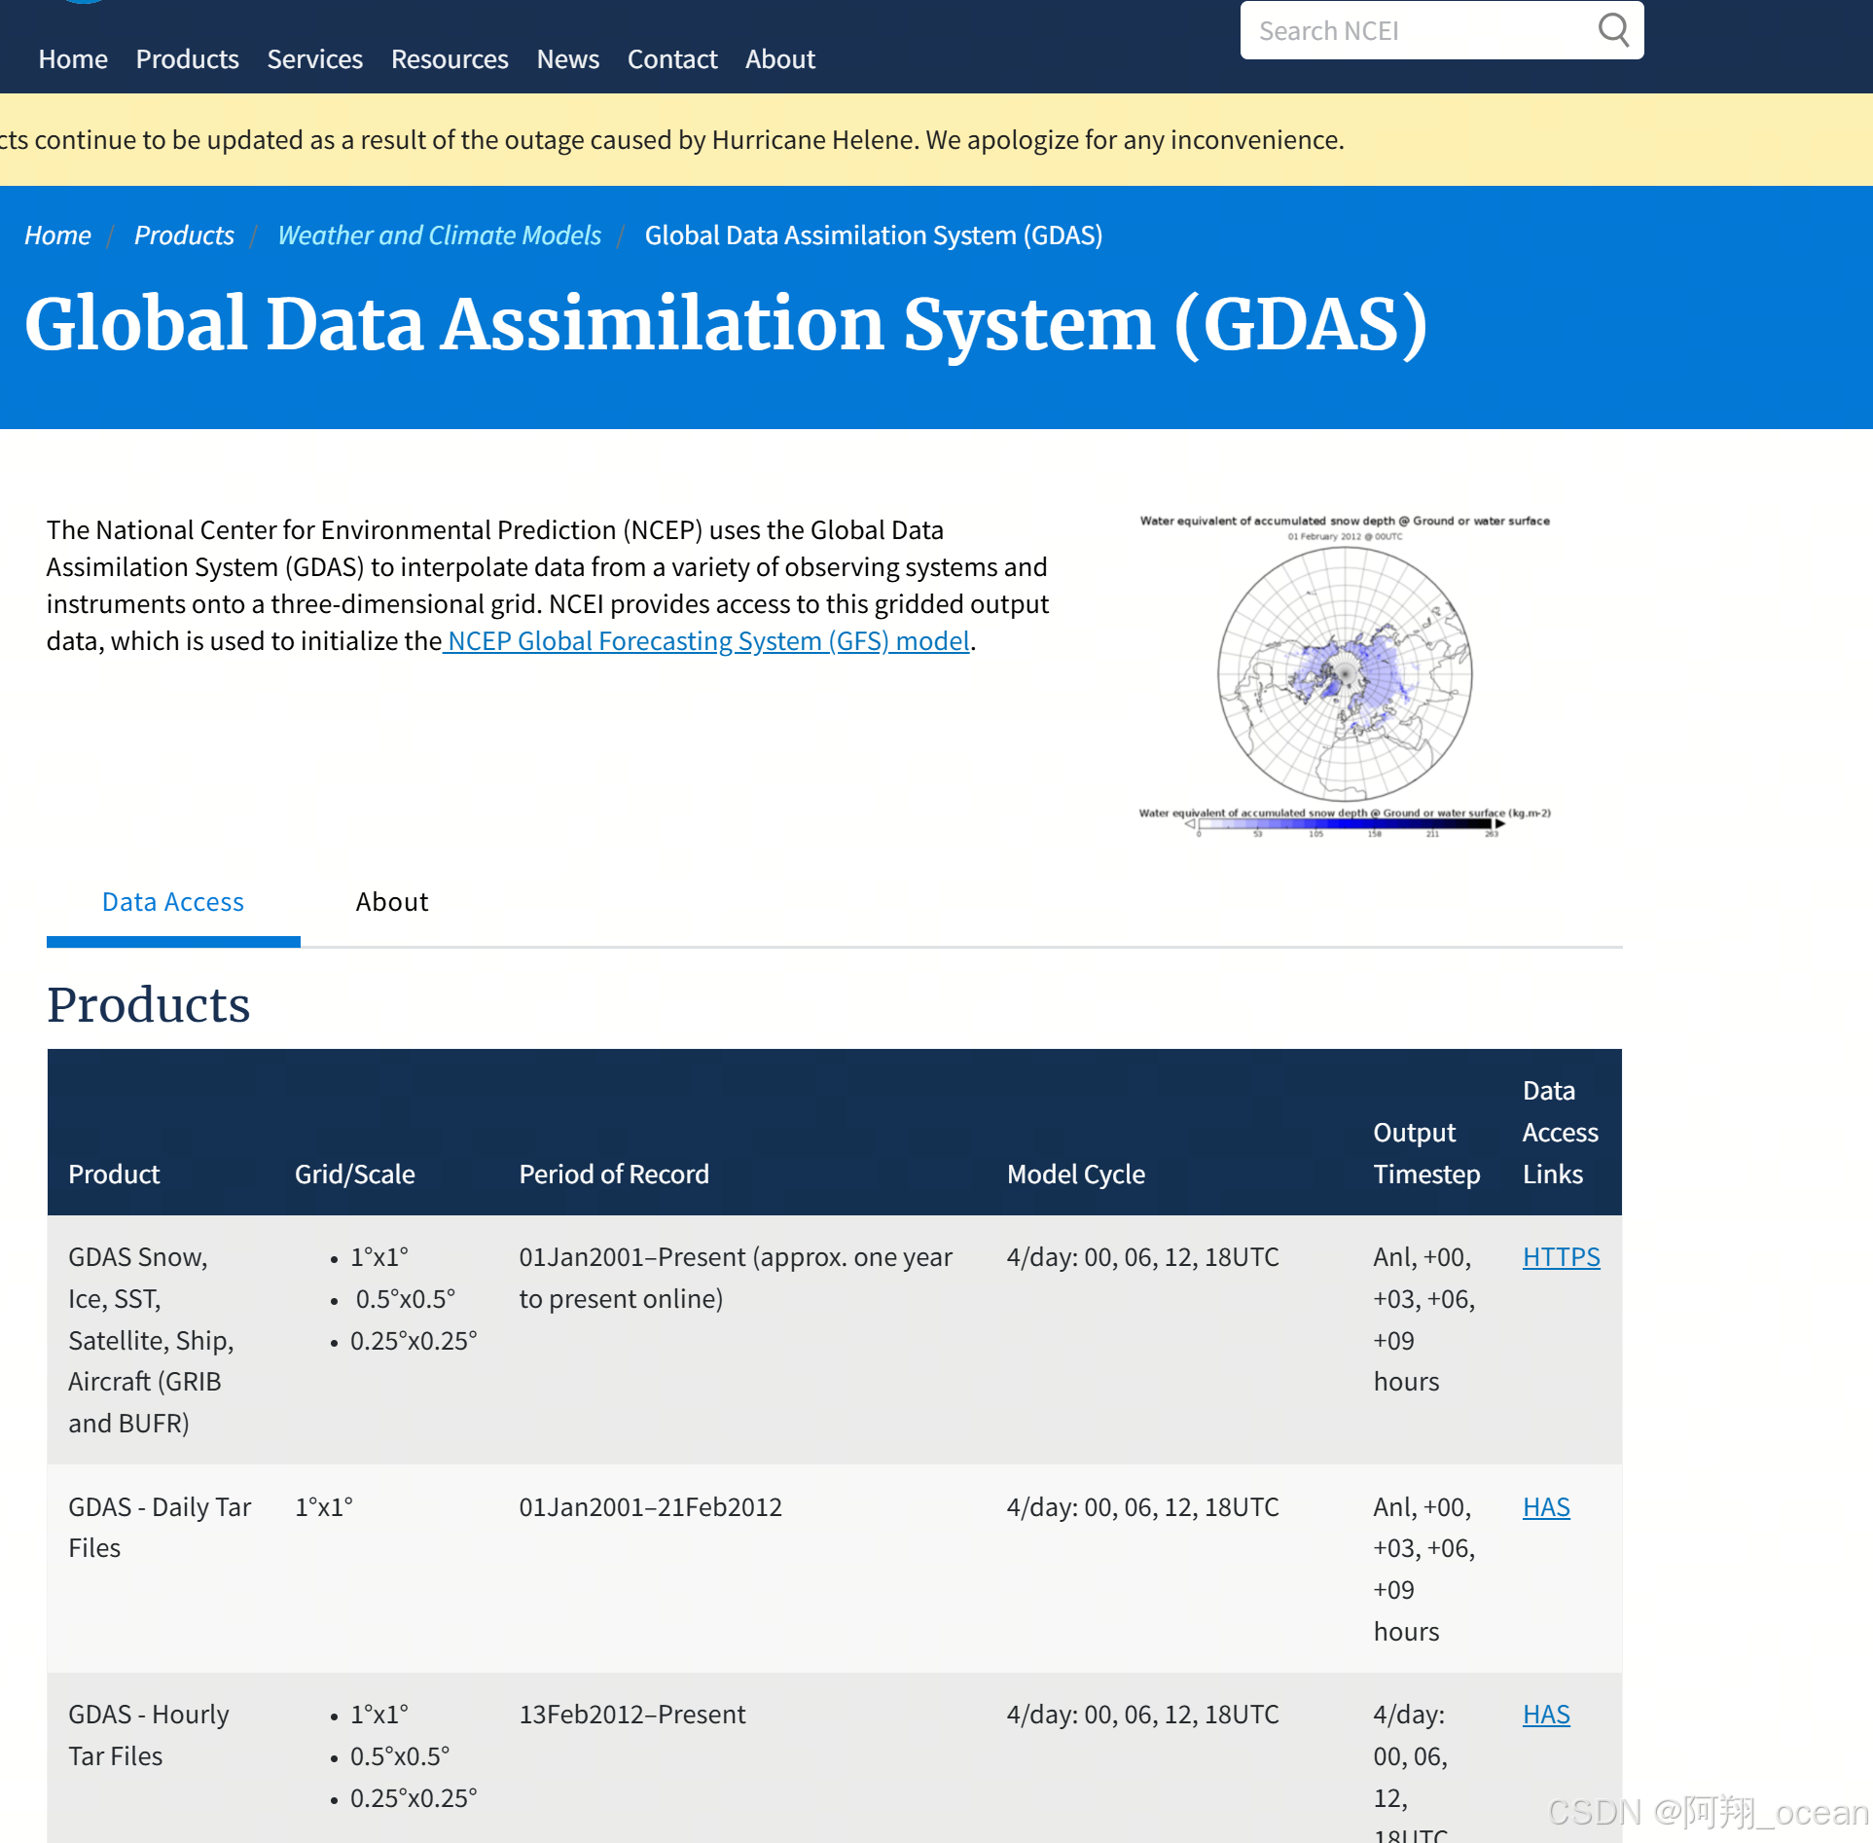The image size is (1873, 1843).
Task: Open the HTTPS data access link
Action: [1561, 1257]
